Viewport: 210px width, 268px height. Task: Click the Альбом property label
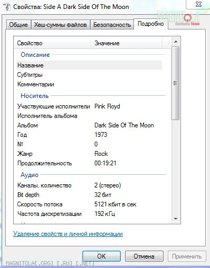[x=27, y=125]
